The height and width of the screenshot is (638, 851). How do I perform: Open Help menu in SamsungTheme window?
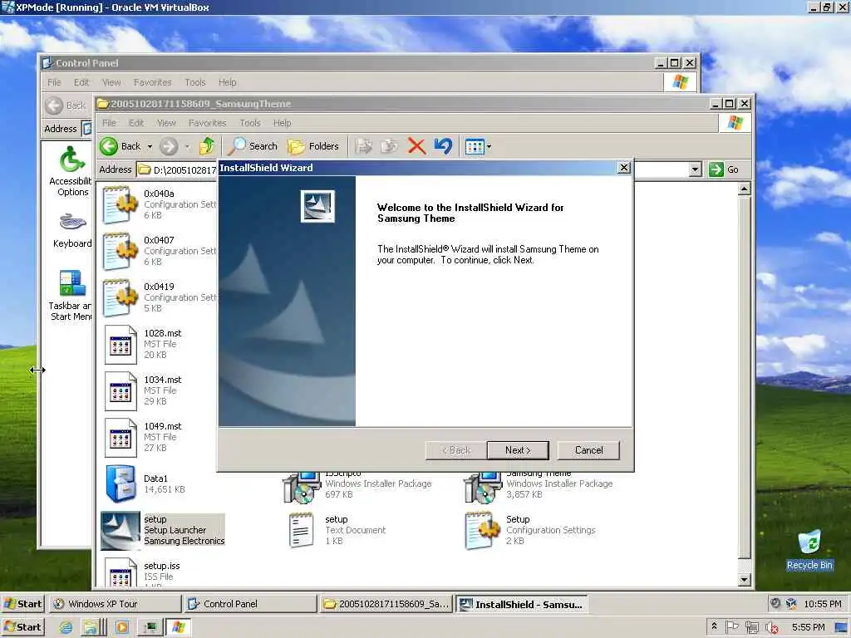(283, 123)
